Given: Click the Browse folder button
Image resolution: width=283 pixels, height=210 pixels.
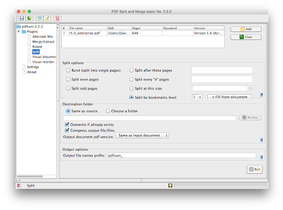Looking at the screenshot, I should coord(250,118).
